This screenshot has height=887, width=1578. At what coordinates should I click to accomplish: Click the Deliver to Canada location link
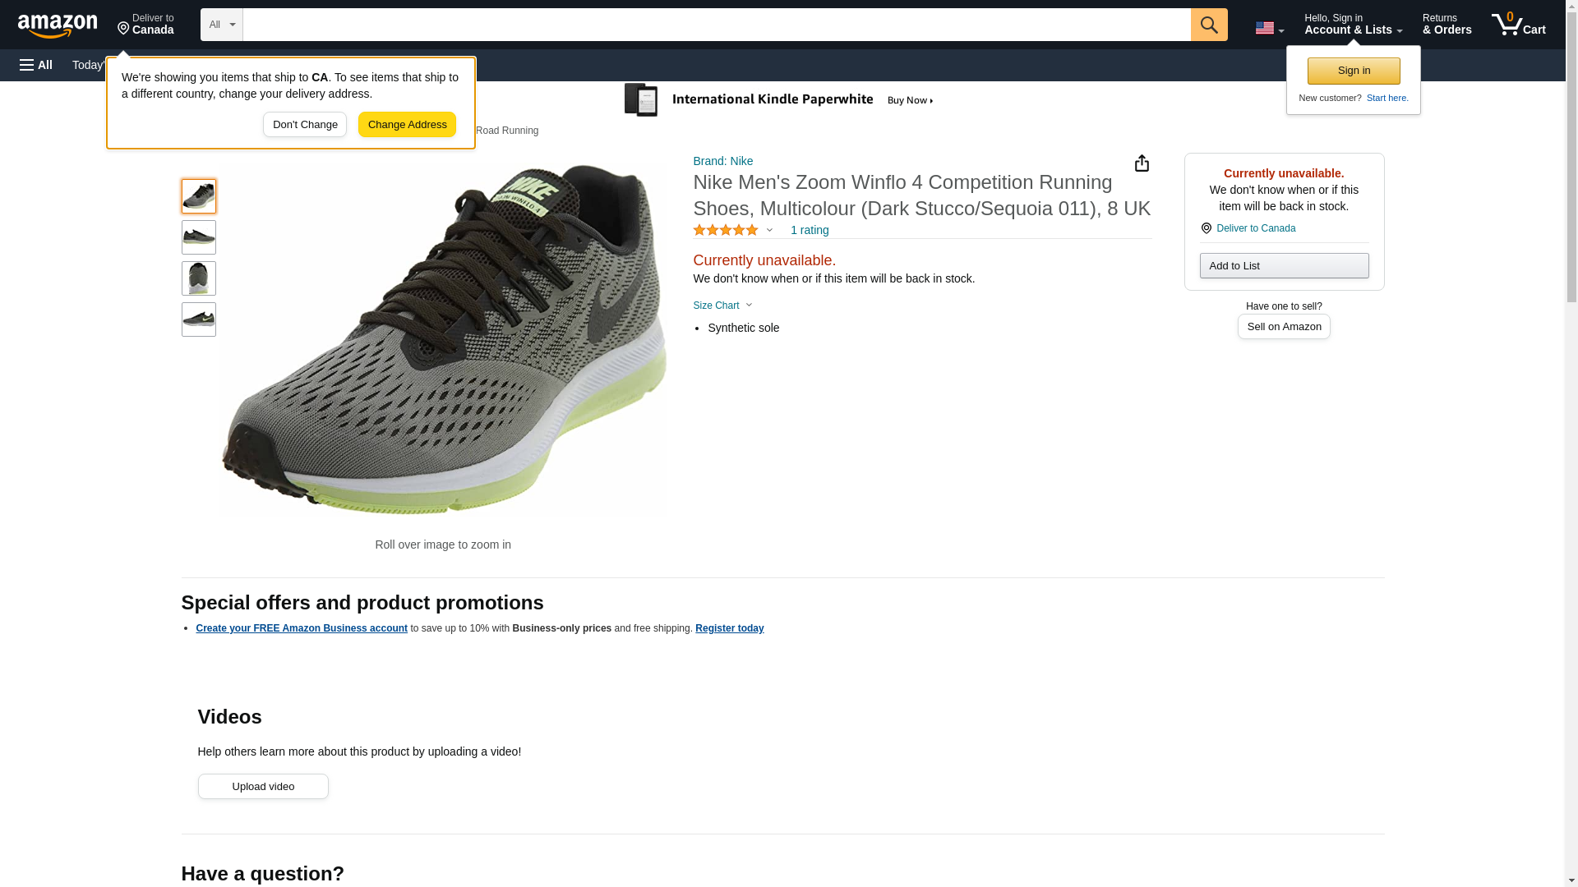pyautogui.click(x=145, y=25)
